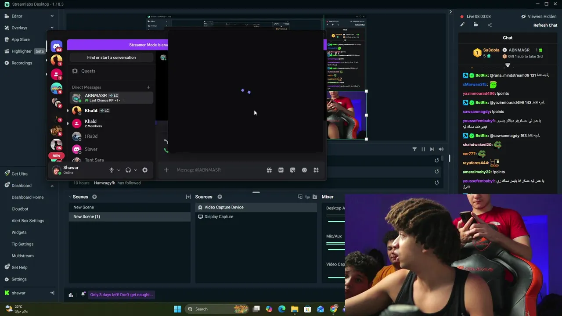562x316 pixels.
Task: Collapse the Scenes panel chevron
Action: pos(70,197)
